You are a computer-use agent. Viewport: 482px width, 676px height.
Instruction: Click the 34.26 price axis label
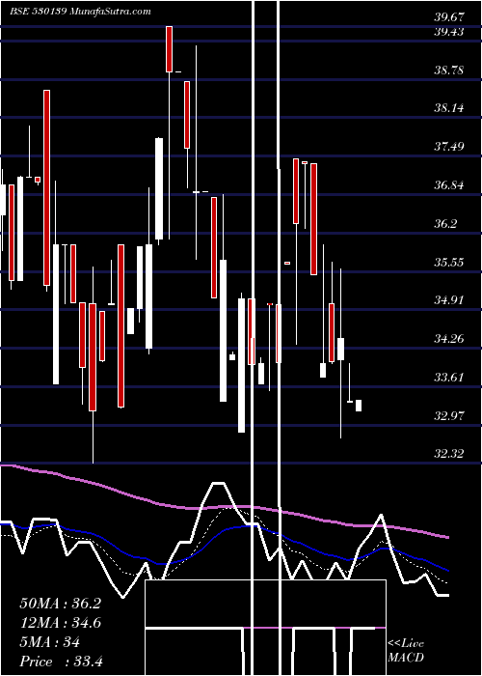(449, 339)
